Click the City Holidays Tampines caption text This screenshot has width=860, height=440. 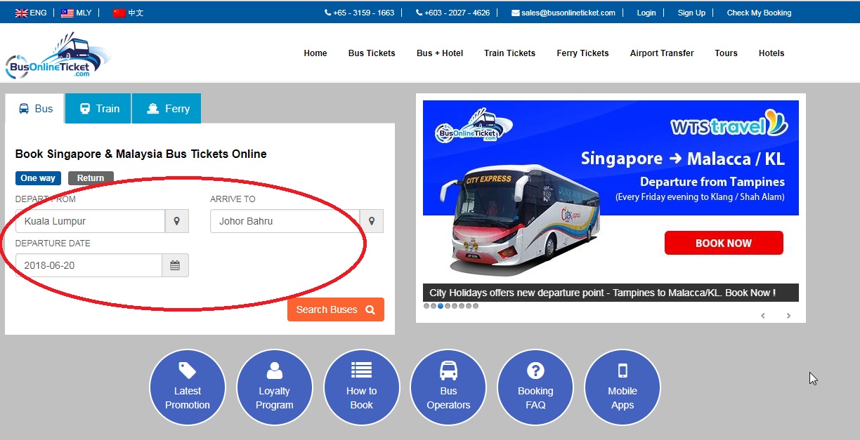[603, 293]
